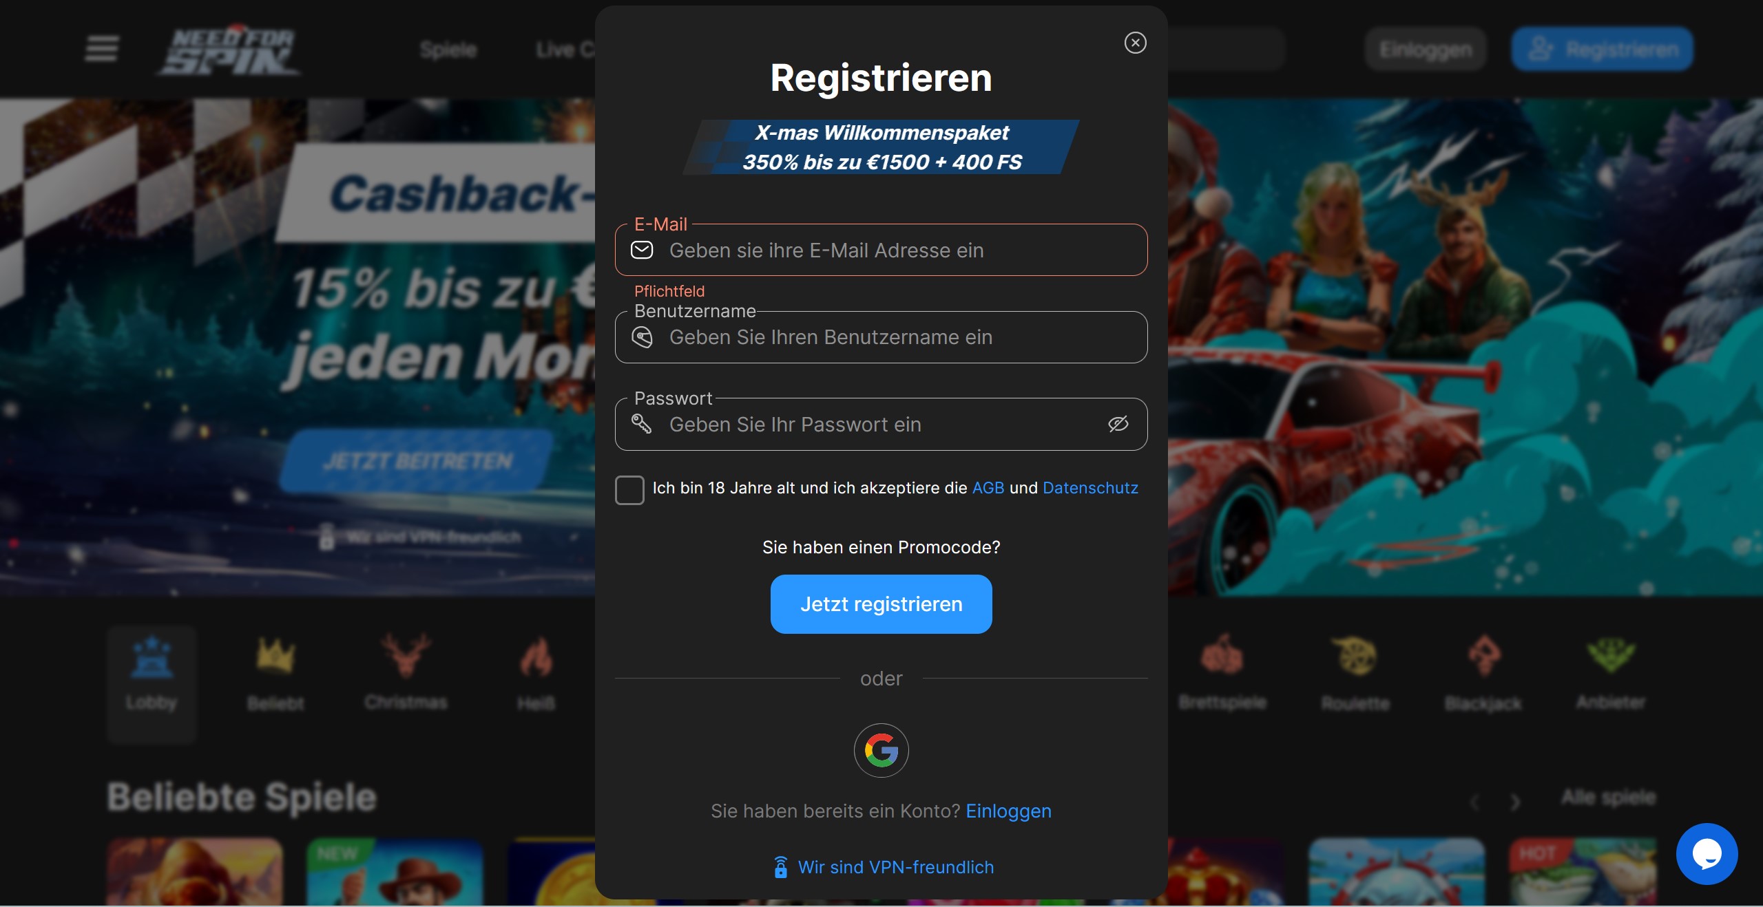Image resolution: width=1763 pixels, height=907 pixels.
Task: Go to next Beliebte Spiele arrow
Action: pos(1514,801)
